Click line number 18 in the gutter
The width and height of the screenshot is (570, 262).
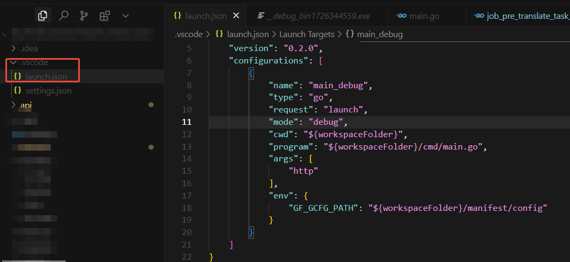tap(187, 208)
